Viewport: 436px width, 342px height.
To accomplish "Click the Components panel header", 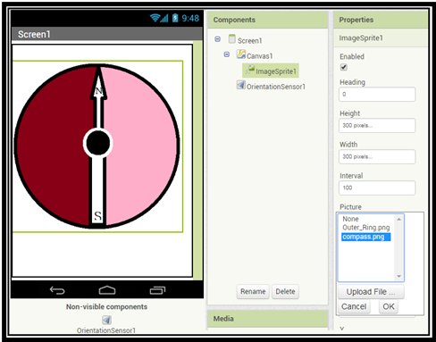I will (268, 20).
